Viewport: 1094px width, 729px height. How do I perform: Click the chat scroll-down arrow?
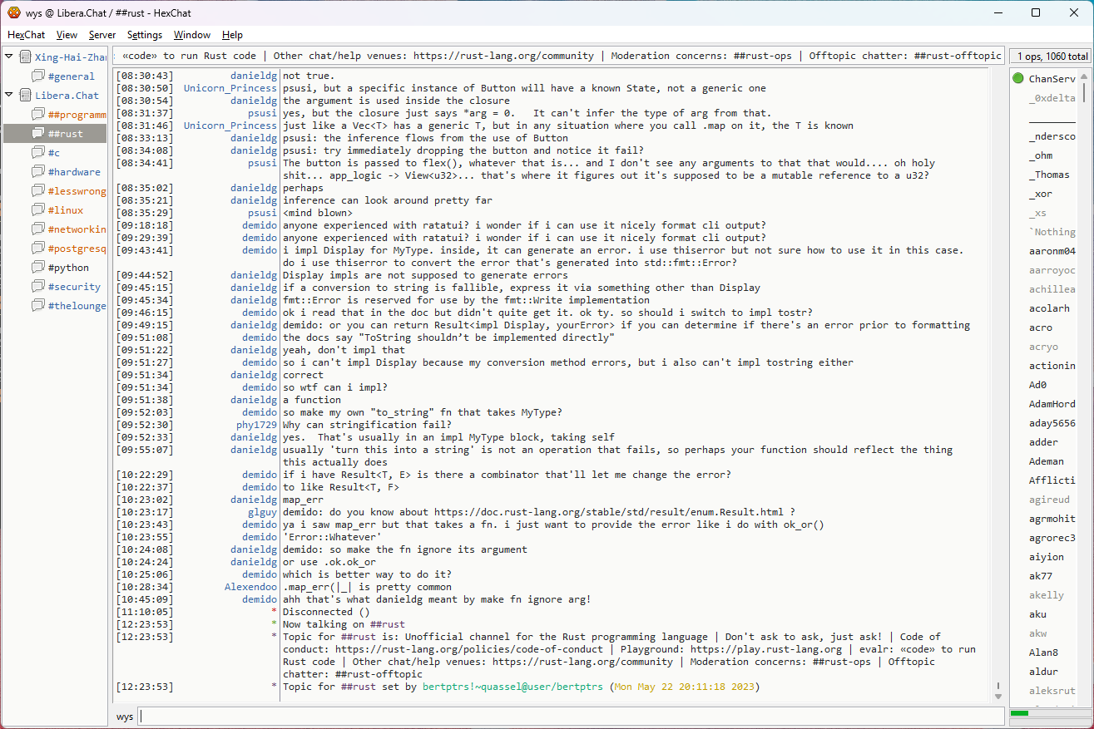998,696
